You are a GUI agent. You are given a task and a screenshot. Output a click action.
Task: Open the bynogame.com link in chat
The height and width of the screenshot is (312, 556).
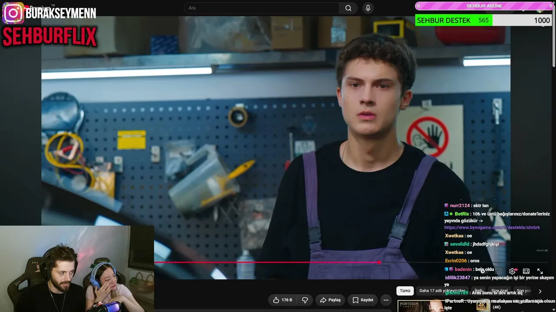(x=492, y=227)
